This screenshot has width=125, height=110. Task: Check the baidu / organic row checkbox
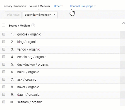(x=4, y=72)
